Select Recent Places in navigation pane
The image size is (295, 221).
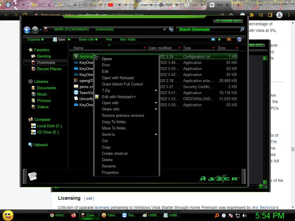49,69
